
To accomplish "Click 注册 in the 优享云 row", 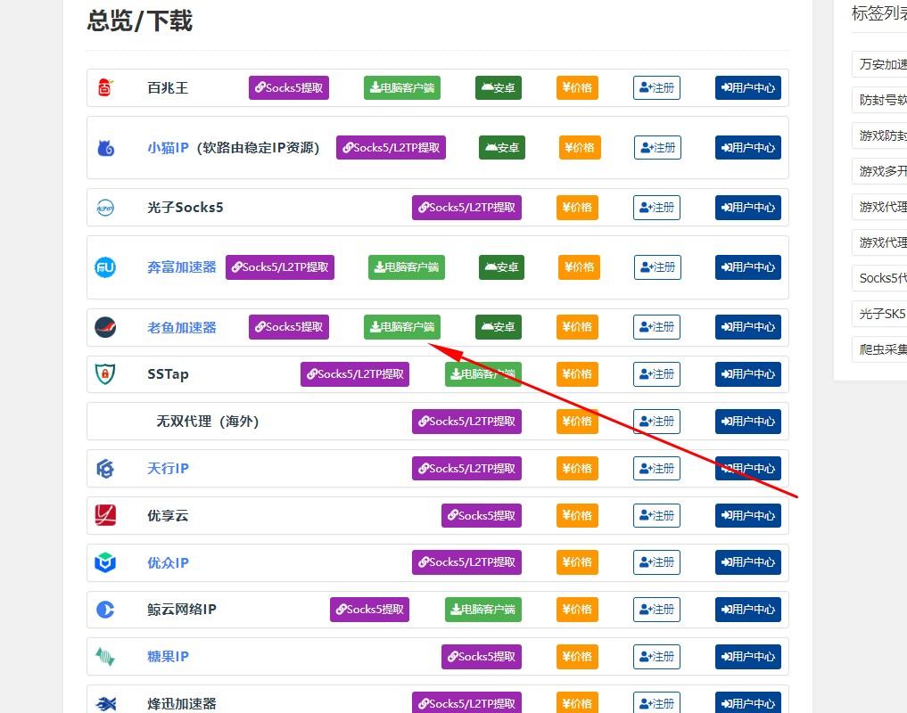I will (656, 515).
